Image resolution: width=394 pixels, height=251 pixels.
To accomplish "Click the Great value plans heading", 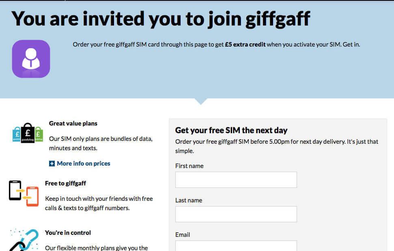I will click(73, 123).
